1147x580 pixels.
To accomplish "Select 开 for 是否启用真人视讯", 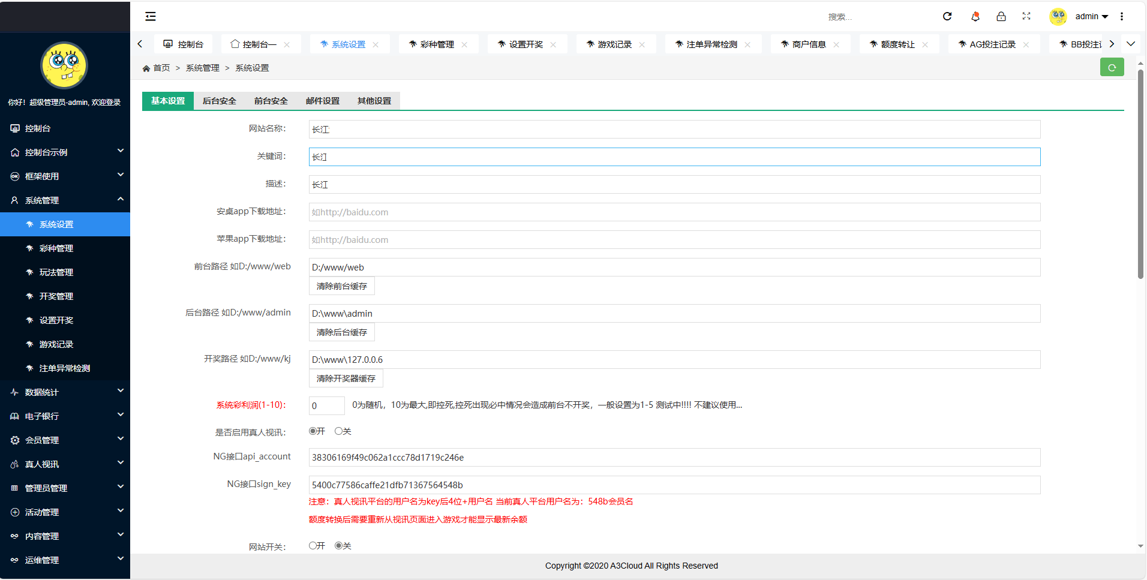I will (313, 431).
